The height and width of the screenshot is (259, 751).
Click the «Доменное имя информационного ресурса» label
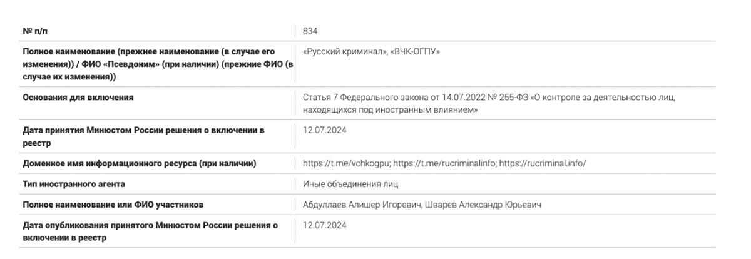point(140,163)
